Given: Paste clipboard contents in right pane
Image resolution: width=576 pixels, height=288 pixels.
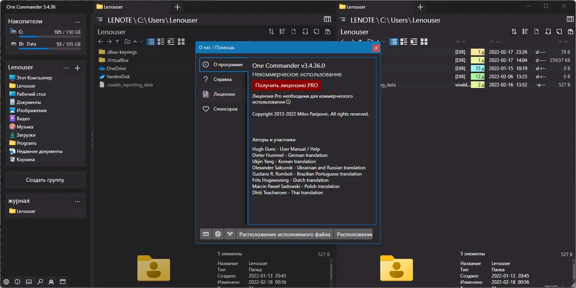Looking at the screenshot, I should click(x=571, y=32).
